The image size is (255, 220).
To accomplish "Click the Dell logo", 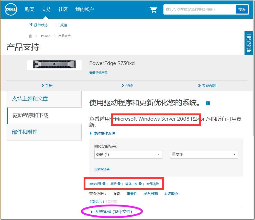I will [x=11, y=9].
